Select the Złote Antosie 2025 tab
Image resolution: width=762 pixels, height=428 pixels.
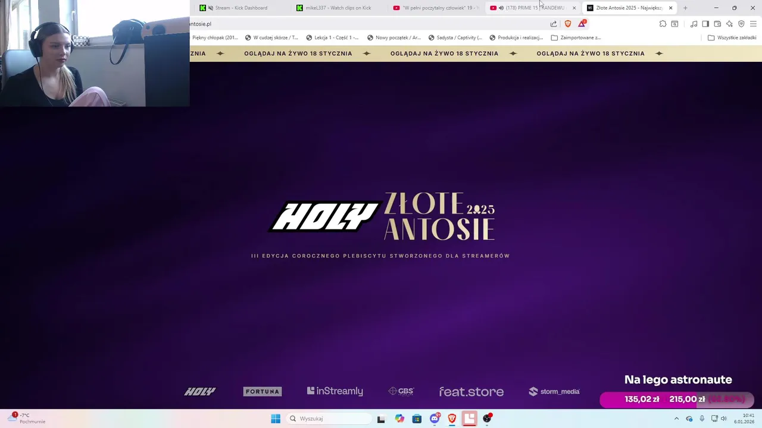point(625,8)
